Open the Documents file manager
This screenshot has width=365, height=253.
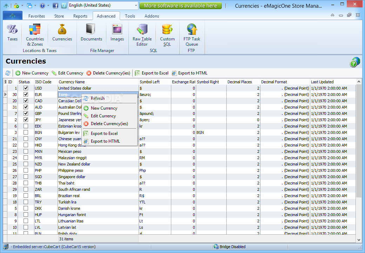91,33
